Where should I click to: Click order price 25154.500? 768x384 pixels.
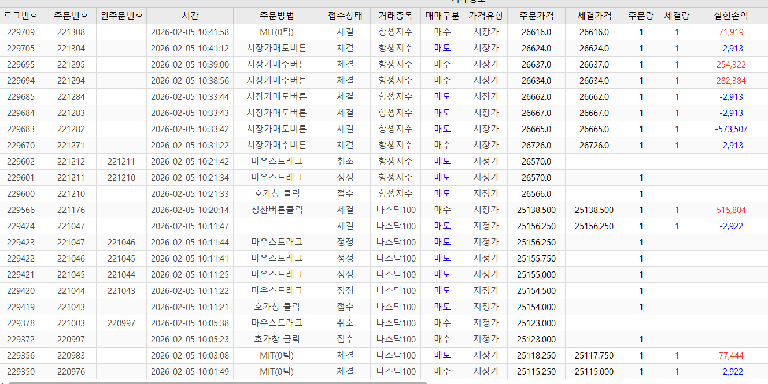point(536,291)
